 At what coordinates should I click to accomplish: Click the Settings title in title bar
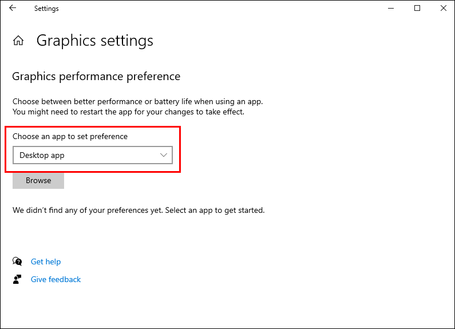[46, 9]
